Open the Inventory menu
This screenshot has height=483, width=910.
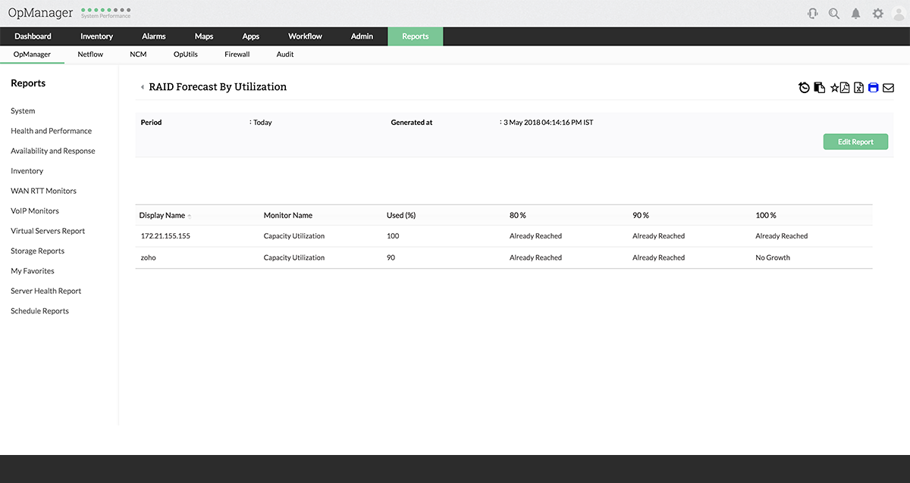coord(96,36)
